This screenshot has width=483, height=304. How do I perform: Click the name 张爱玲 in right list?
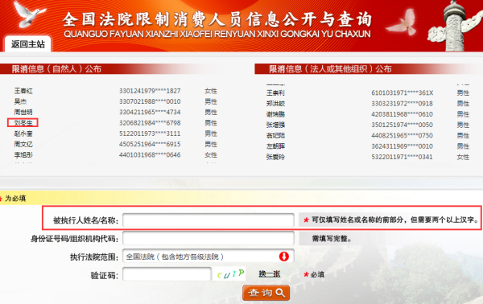275,157
